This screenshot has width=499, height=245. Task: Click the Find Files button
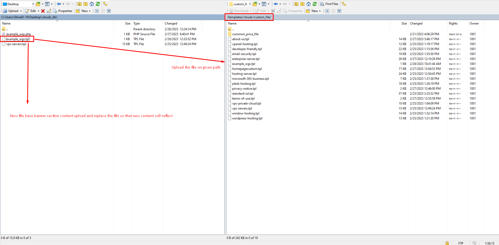[329, 4]
